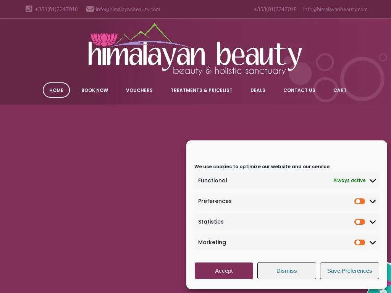Viewport: 391px width, 293px height.
Task: Click the Himalayan Beauty logo
Action: coord(195,49)
